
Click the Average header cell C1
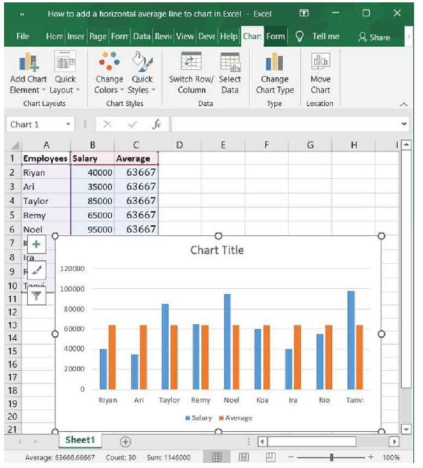click(136, 158)
